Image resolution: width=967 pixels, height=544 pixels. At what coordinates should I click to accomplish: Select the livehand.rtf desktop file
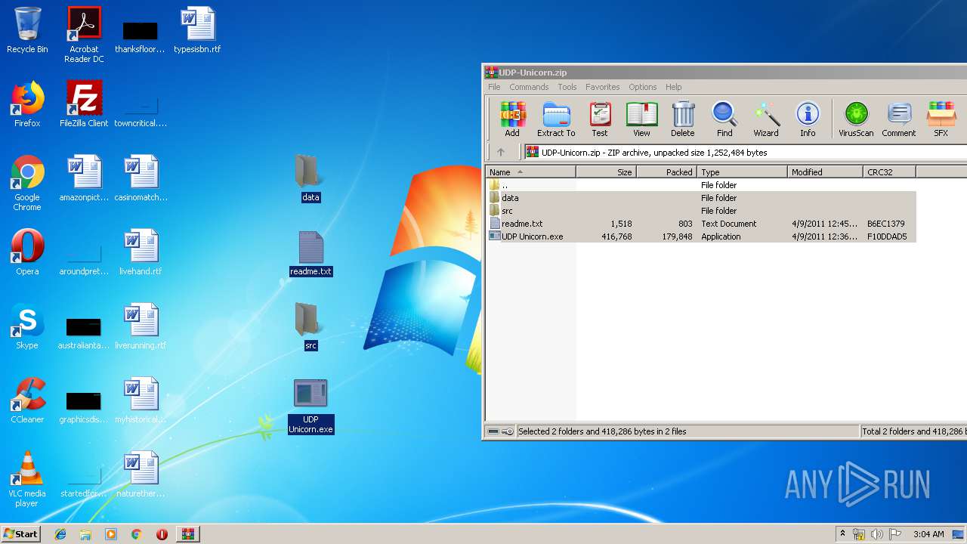[141, 252]
